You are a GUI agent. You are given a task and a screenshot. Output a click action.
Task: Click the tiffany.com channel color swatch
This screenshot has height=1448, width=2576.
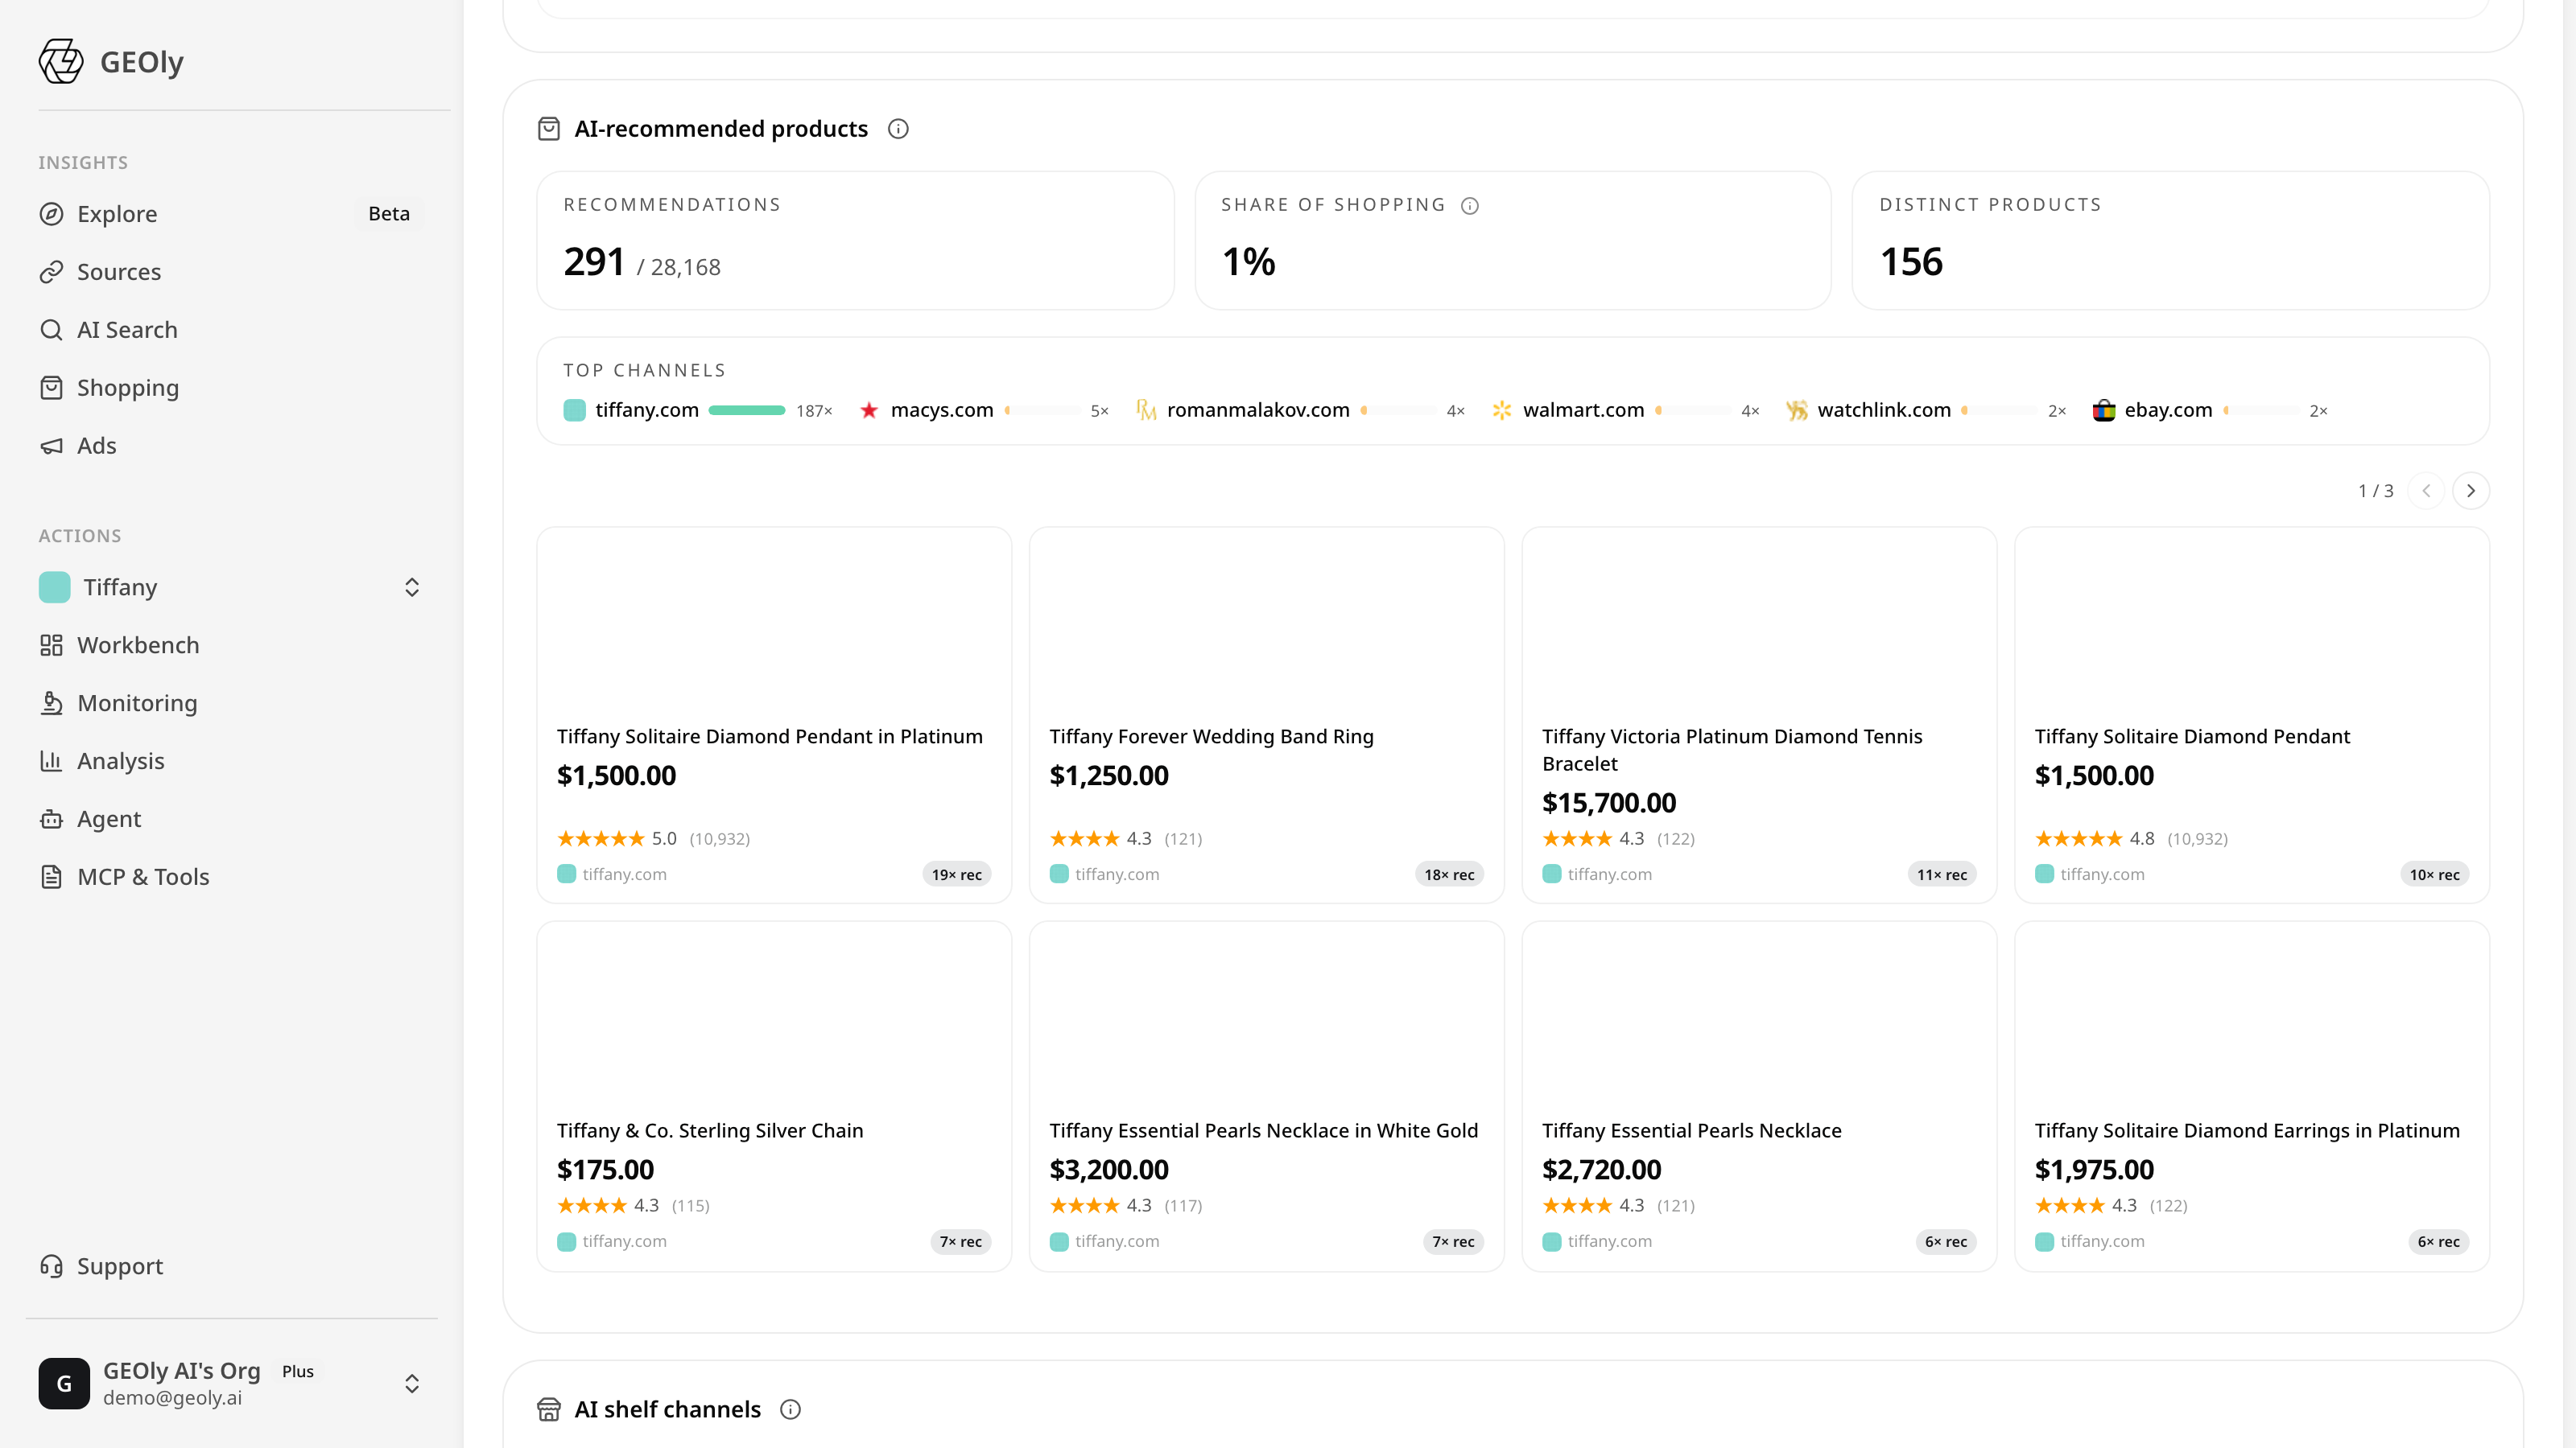tap(574, 409)
